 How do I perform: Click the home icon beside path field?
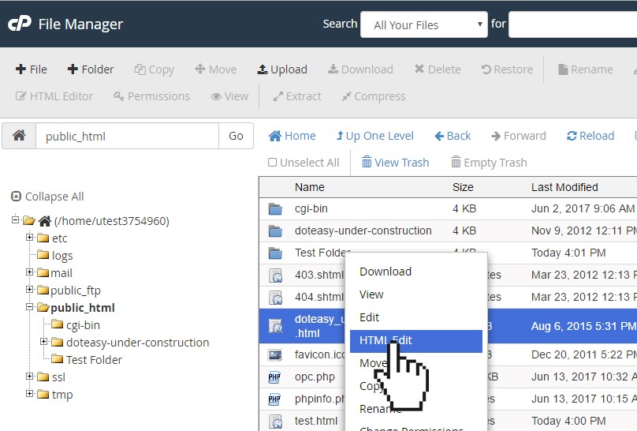tap(19, 136)
